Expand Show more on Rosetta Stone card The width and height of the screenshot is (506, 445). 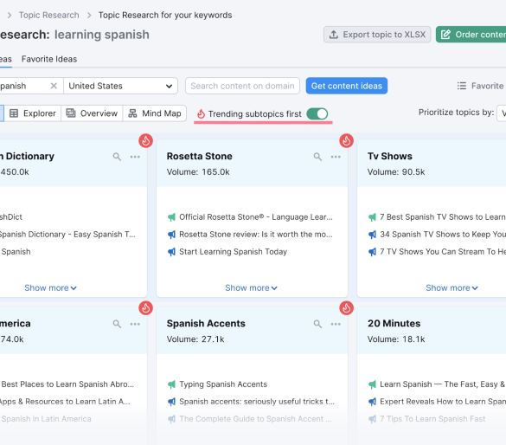click(x=251, y=287)
